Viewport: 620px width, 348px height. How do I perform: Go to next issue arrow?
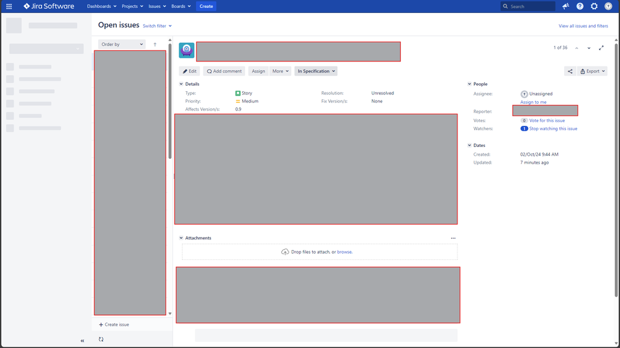[x=589, y=48]
